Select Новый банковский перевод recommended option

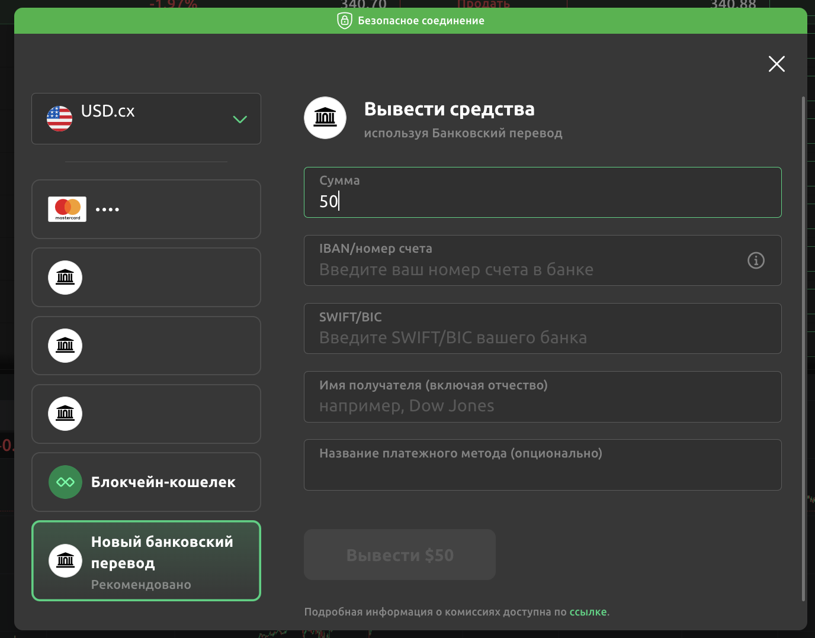click(x=146, y=560)
